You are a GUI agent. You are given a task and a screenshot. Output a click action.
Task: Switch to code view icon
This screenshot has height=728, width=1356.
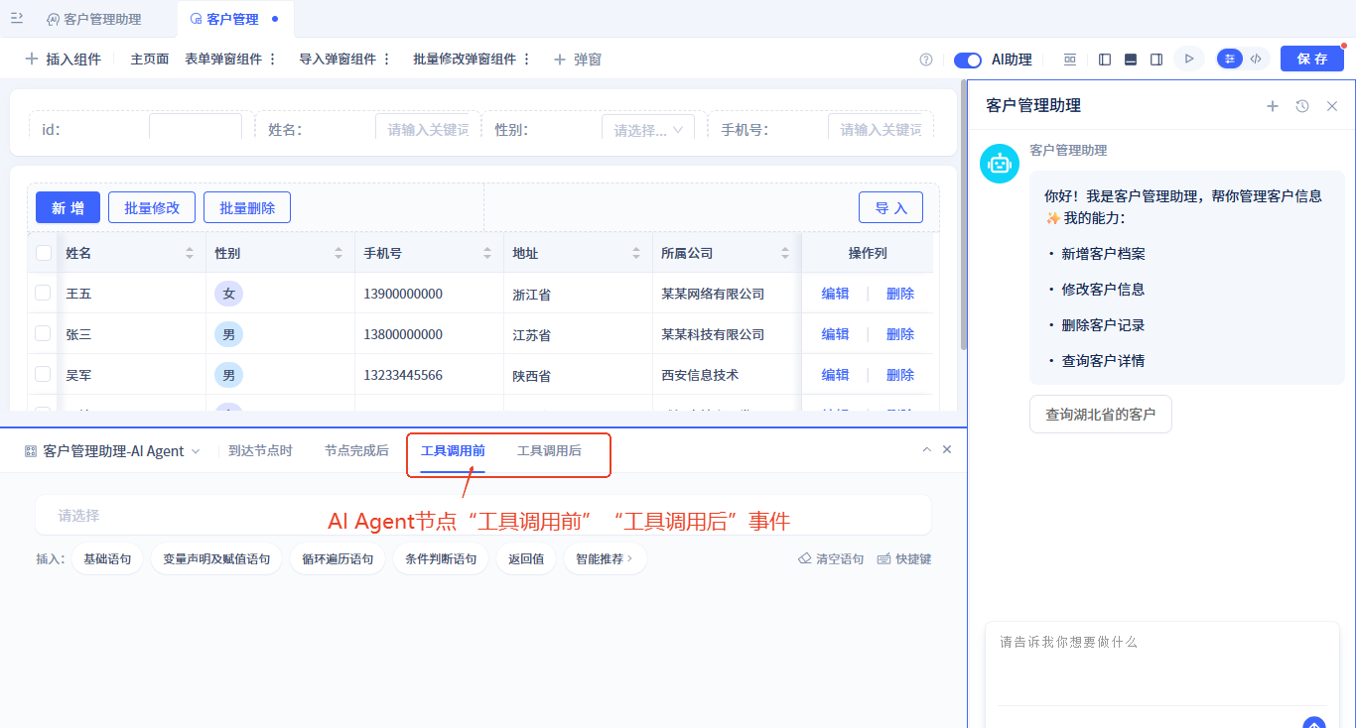point(1256,59)
